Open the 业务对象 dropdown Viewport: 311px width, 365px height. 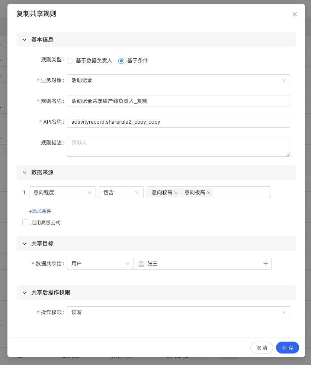coord(178,80)
